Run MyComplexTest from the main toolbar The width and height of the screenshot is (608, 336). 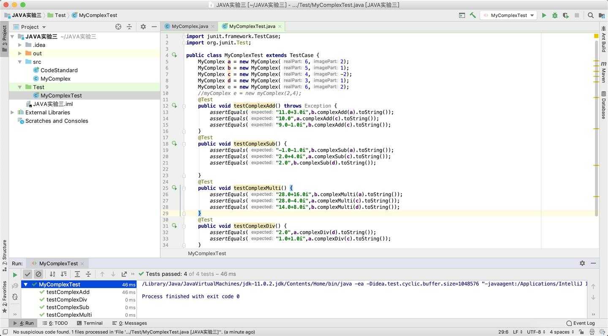click(x=544, y=15)
